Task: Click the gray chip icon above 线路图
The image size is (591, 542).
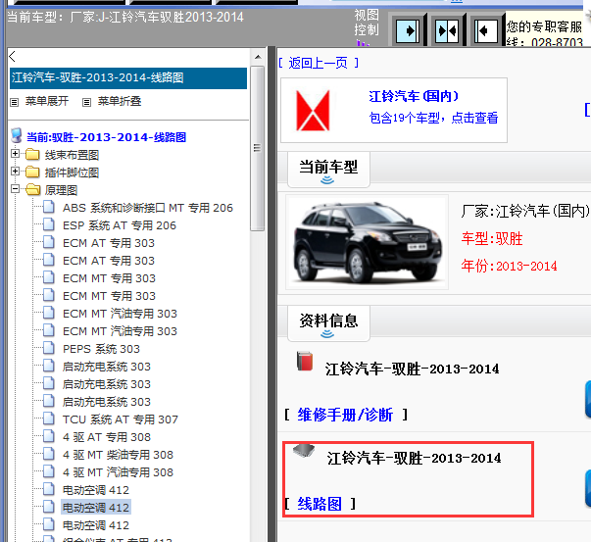Action: click(x=304, y=450)
